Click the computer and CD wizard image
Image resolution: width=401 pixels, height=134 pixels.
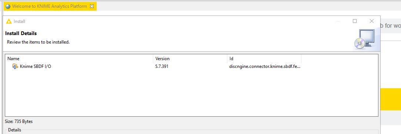tap(365, 38)
